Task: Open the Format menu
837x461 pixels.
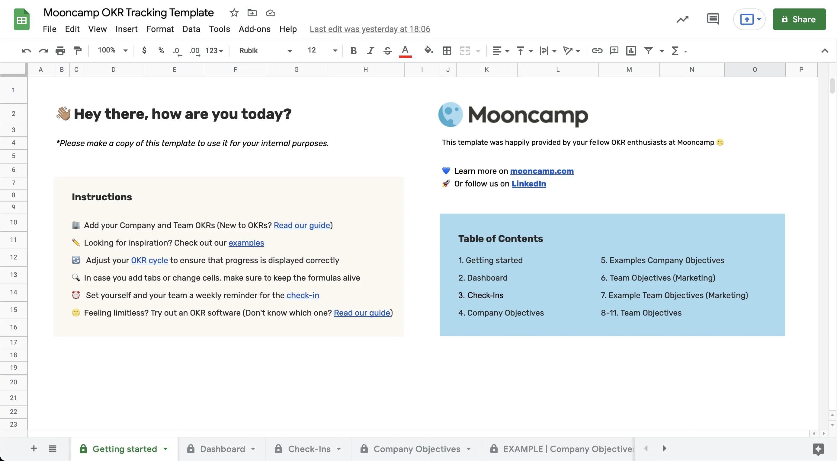Action: (160, 29)
